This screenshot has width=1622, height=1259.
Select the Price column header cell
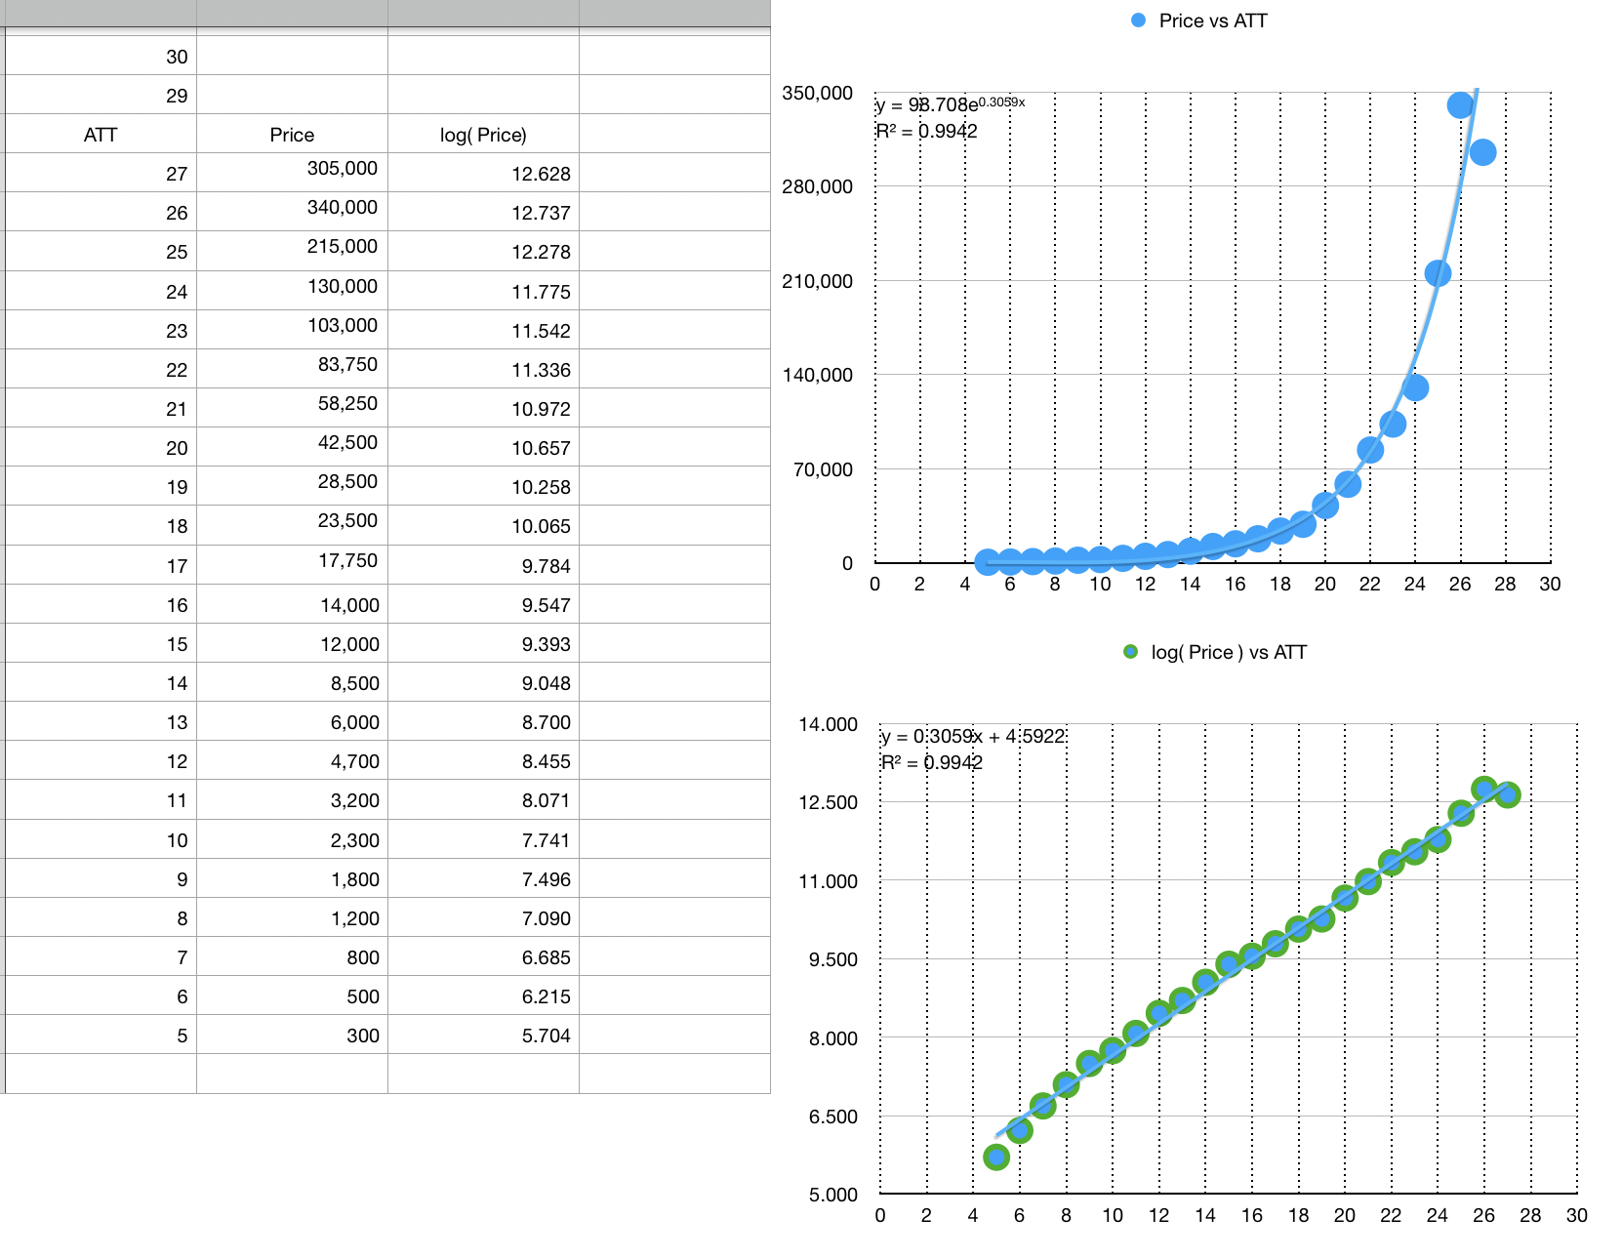tap(292, 134)
